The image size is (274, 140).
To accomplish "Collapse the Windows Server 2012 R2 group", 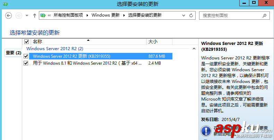I will click(194, 49).
